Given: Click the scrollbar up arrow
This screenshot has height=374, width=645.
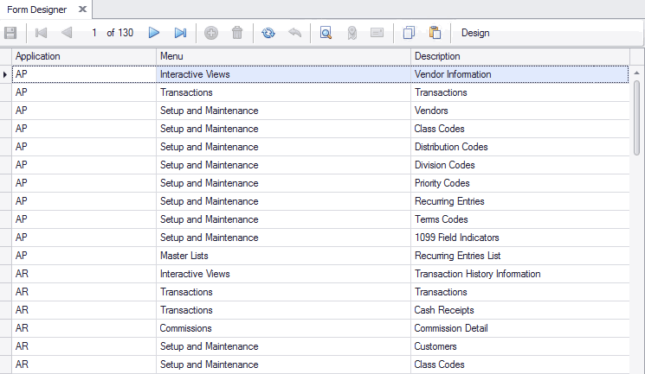Looking at the screenshot, I should pyautogui.click(x=636, y=74).
